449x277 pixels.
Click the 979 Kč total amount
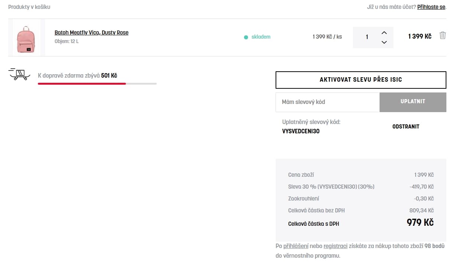coord(420,222)
